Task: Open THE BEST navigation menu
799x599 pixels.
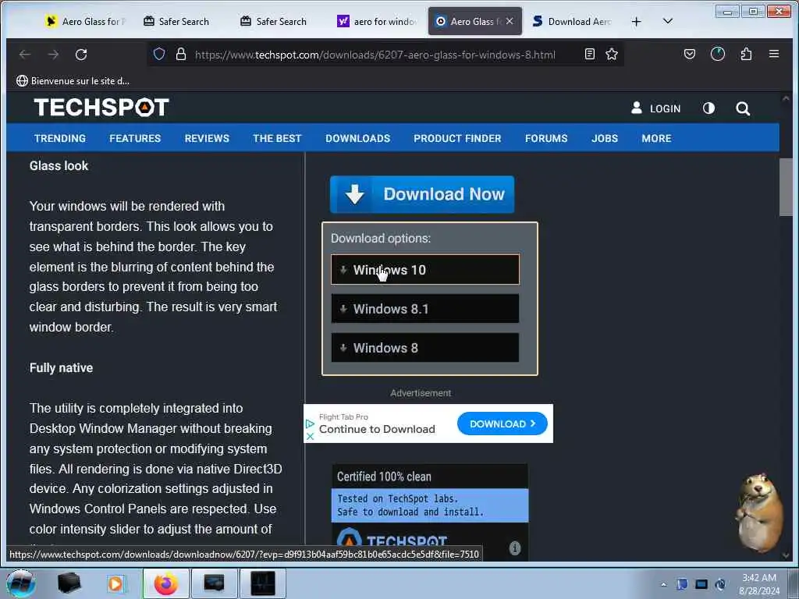Action: [277, 138]
